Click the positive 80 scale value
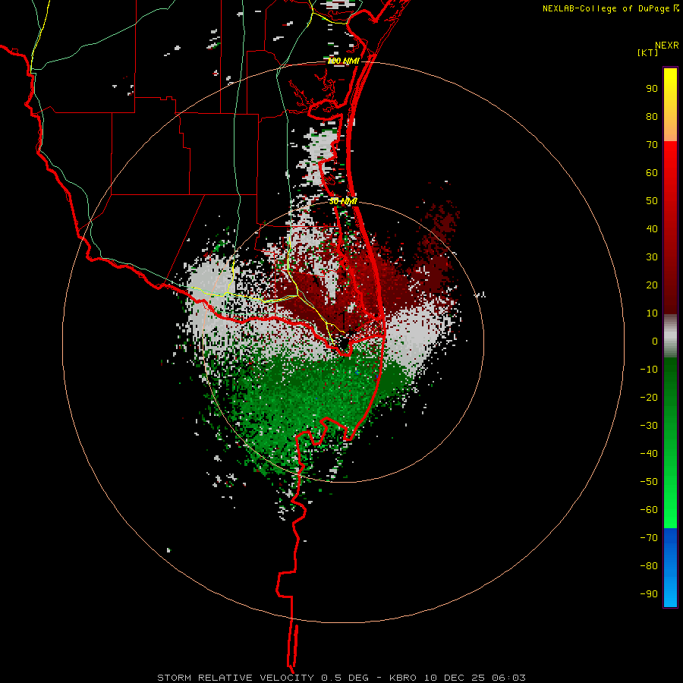 point(652,116)
